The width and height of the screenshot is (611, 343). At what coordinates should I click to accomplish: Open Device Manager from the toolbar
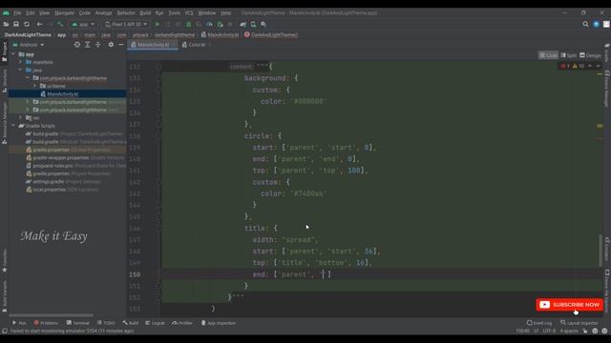coord(253,24)
